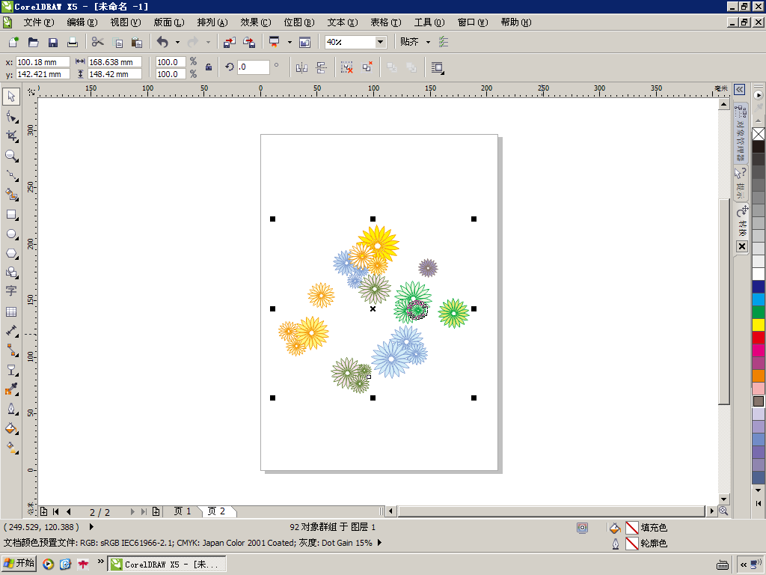Select the Ellipse tool
The image size is (766, 575).
(11, 234)
